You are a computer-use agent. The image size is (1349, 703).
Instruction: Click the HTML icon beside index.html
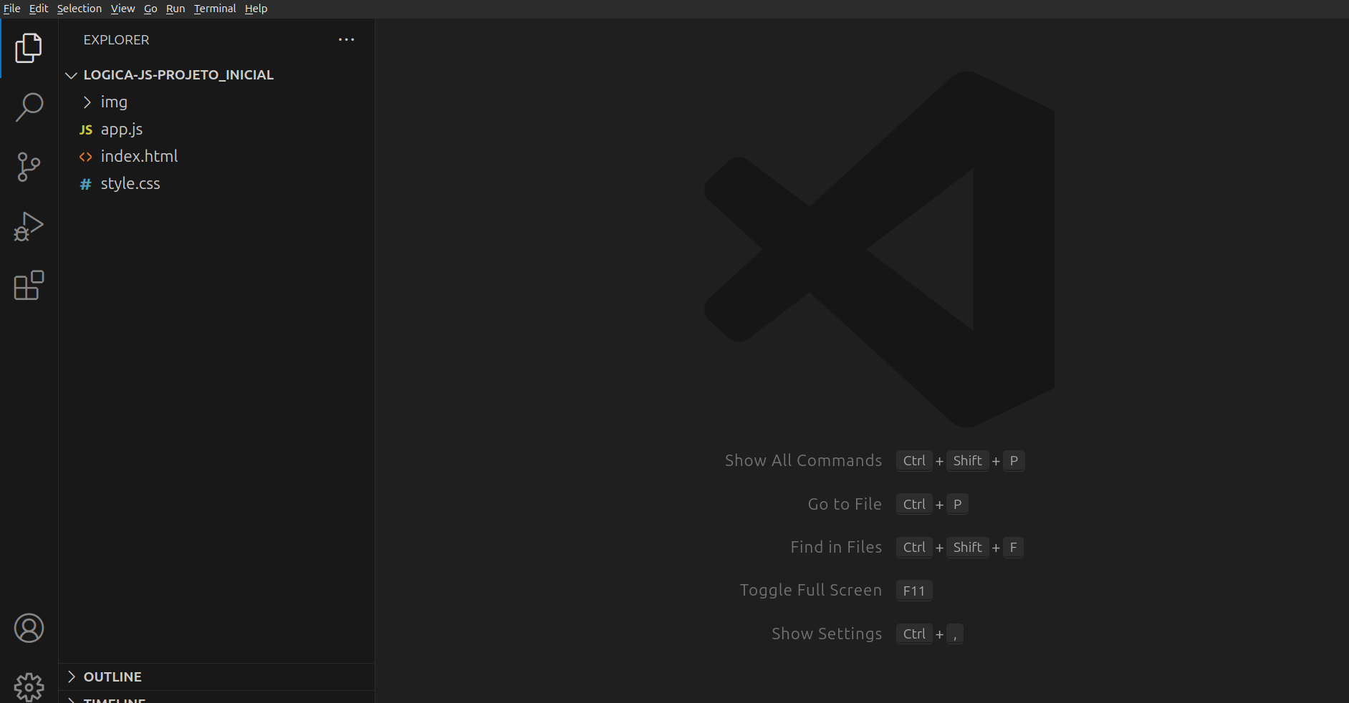pyautogui.click(x=86, y=157)
